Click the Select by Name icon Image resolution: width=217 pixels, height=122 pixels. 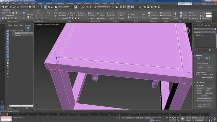tap(34, 7)
